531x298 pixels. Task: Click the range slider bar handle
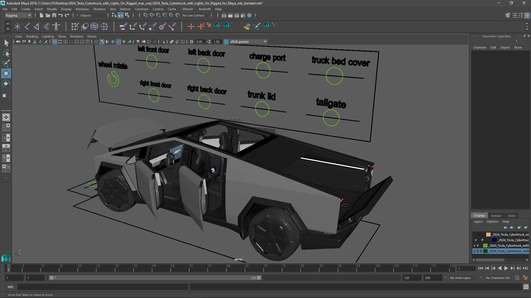155,278
